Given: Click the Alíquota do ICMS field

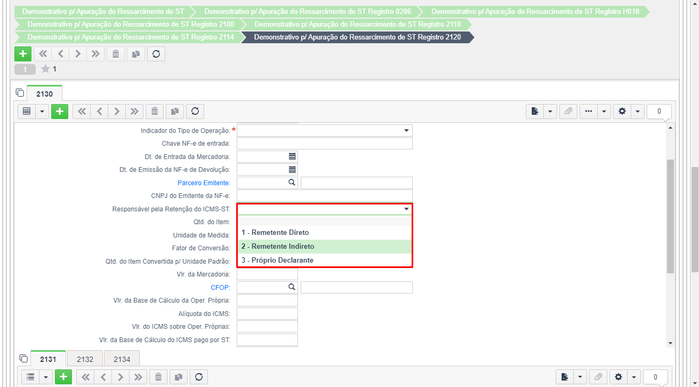Looking at the screenshot, I should click(267, 313).
